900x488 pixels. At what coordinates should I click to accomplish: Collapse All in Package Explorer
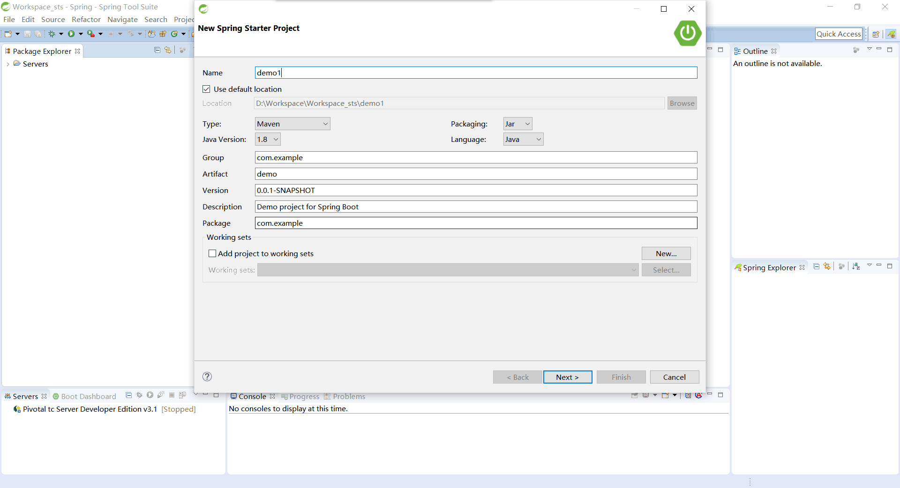157,50
